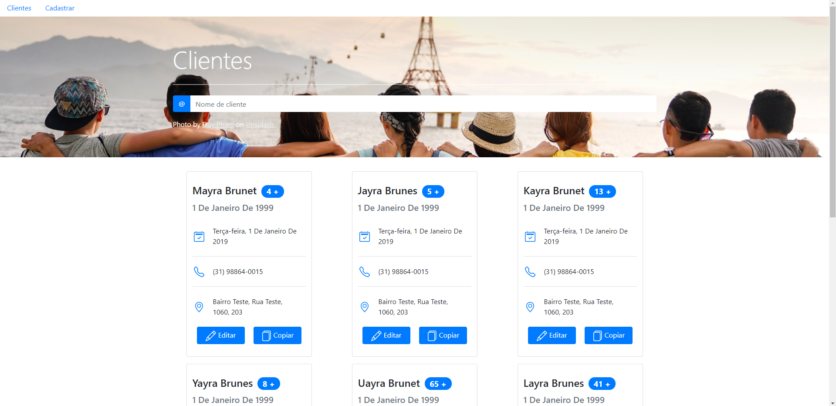Click the address text in Jayra Brunes card
Screen dimensions: 836x406
point(413,307)
